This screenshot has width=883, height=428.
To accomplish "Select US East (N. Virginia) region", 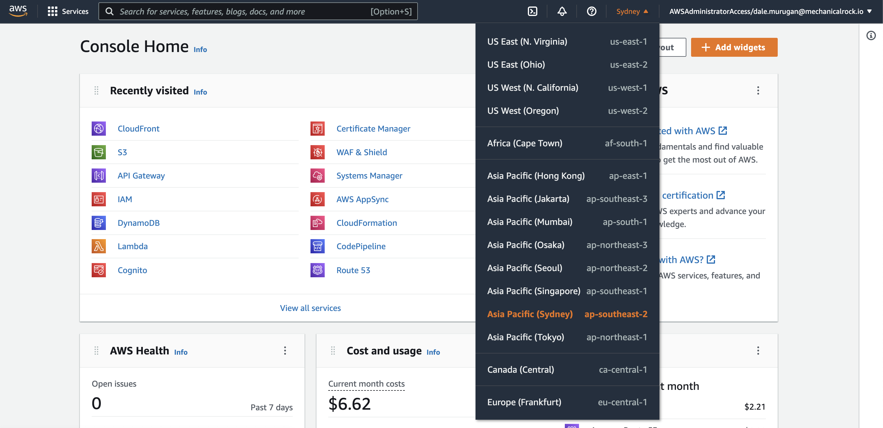I will [x=567, y=41].
